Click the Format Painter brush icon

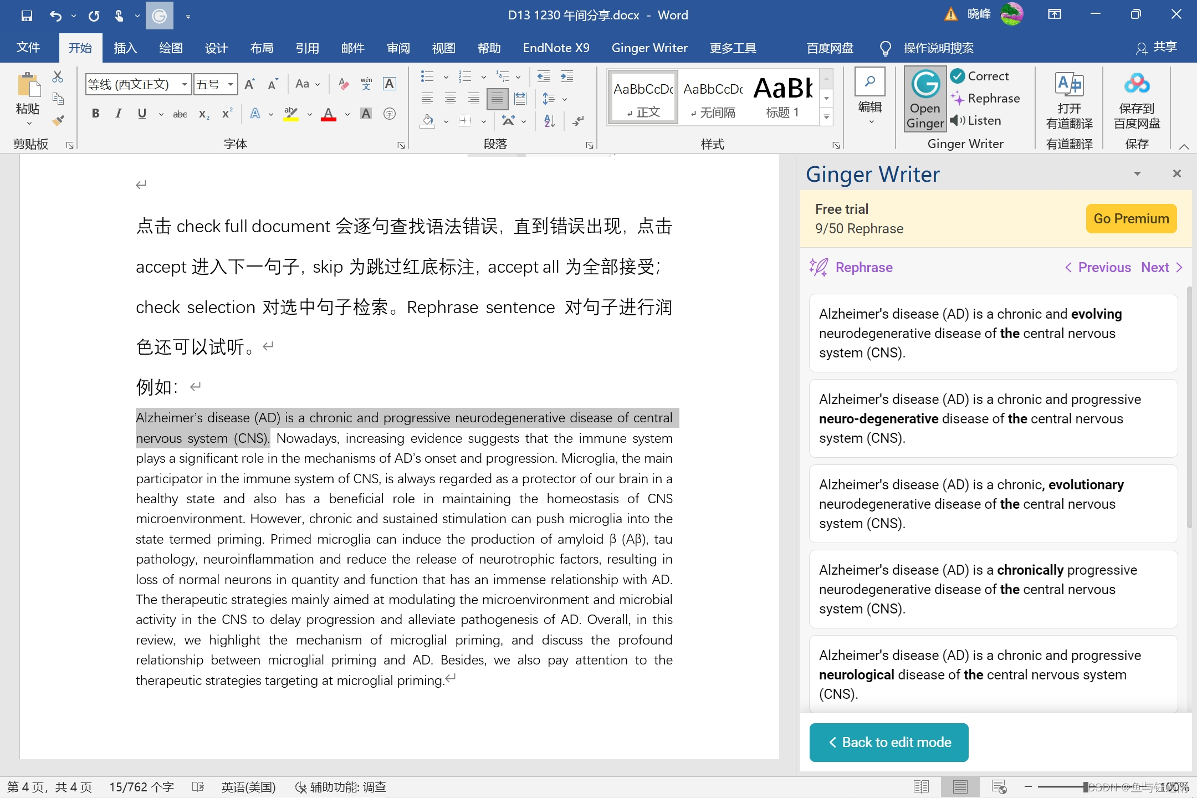(x=58, y=120)
